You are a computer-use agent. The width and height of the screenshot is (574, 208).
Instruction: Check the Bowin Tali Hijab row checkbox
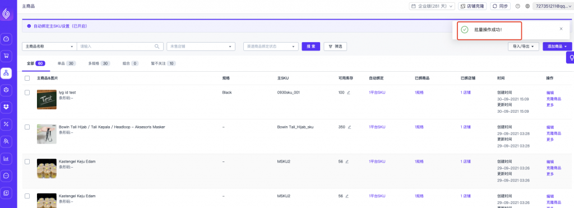click(27, 127)
